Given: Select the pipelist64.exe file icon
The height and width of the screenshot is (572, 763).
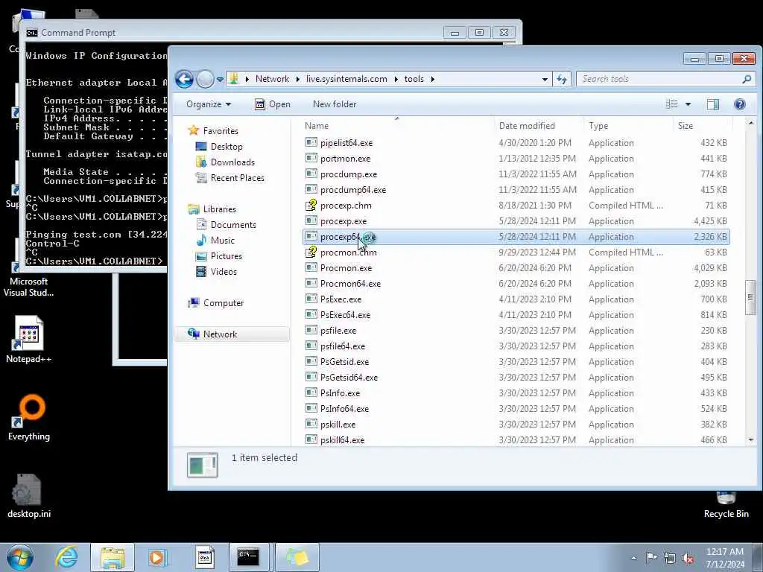Looking at the screenshot, I should point(311,142).
